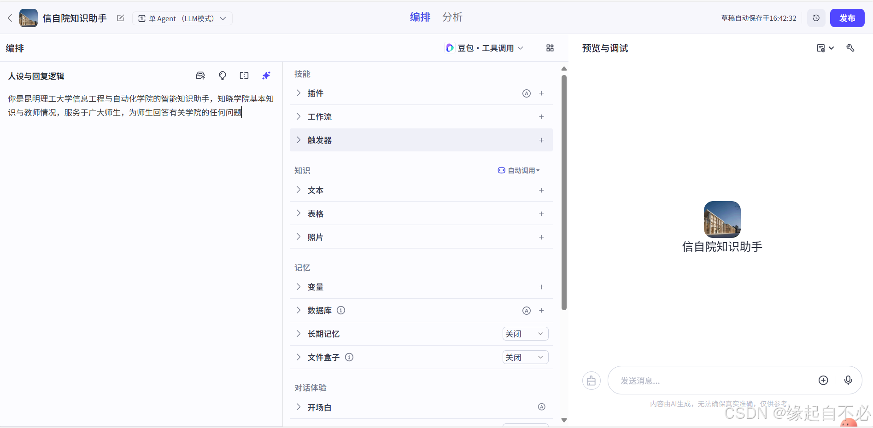
Task: Add a variable with 变量 plus icon
Action: click(x=541, y=287)
